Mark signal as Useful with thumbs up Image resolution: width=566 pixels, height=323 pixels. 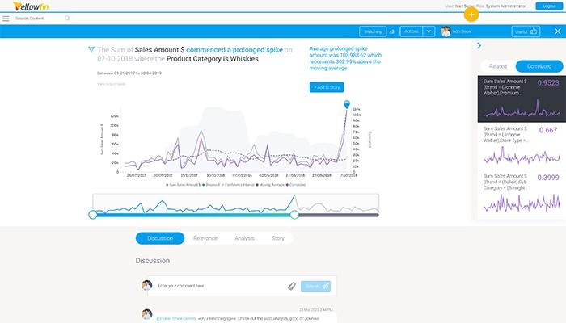(x=526, y=31)
